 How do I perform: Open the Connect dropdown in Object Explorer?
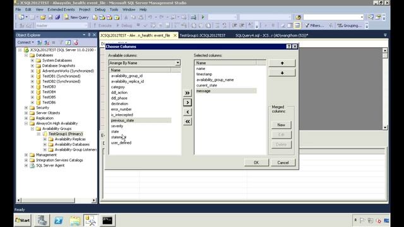click(x=25, y=42)
